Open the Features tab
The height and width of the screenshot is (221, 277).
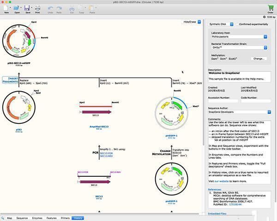tap(51, 218)
